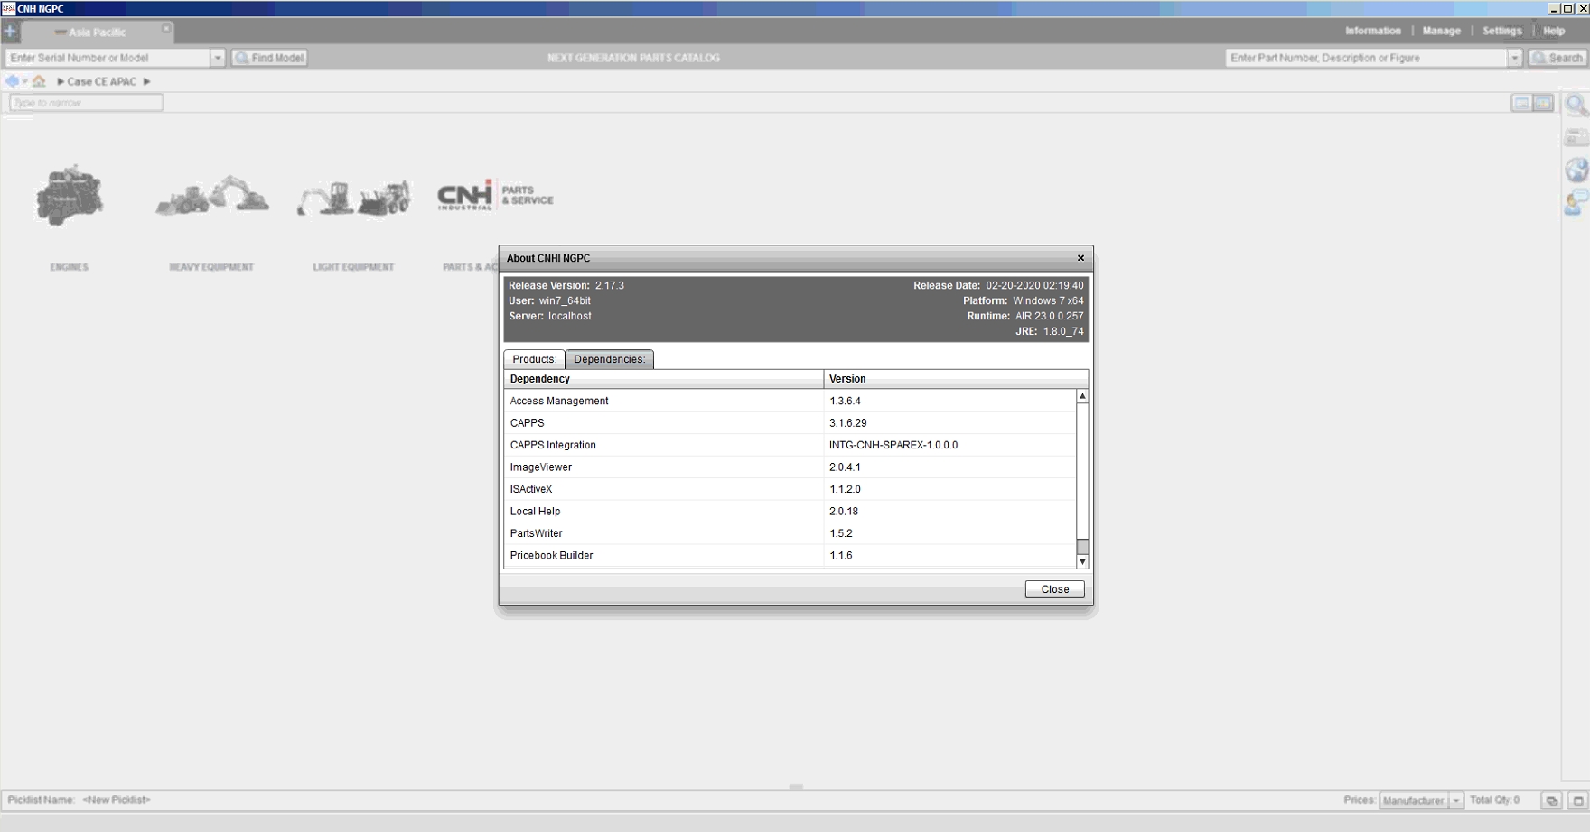This screenshot has height=832, width=1590.
Task: Select the Access Management row
Action: click(790, 401)
